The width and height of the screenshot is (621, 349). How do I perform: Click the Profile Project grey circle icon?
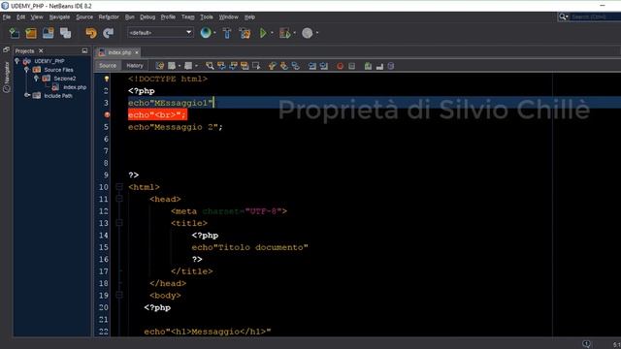[x=308, y=33]
